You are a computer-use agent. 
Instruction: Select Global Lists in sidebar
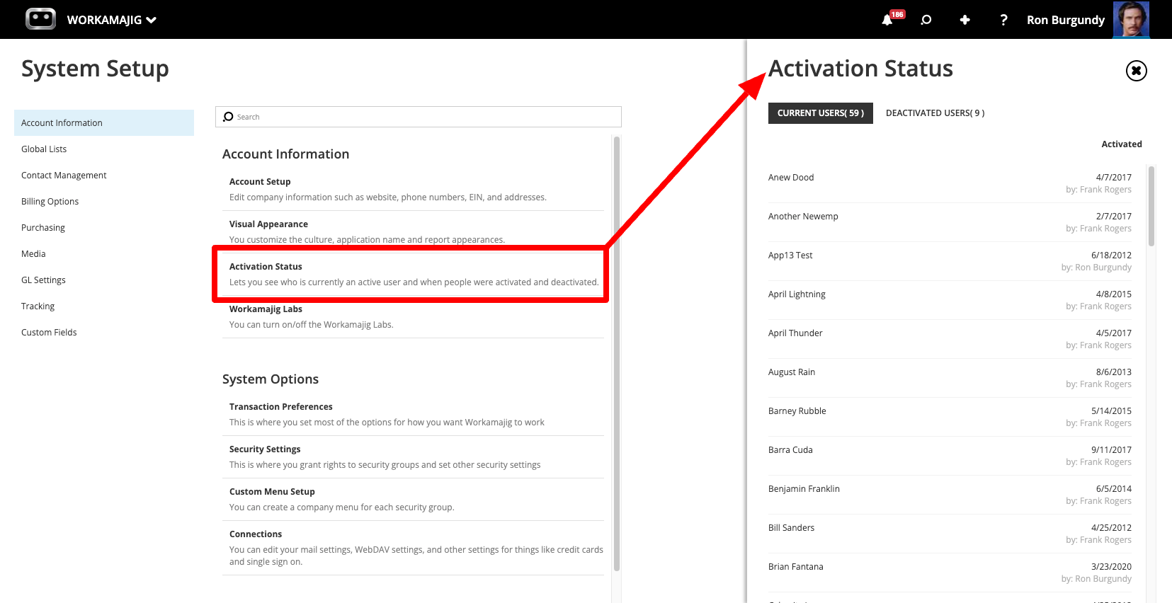point(104,149)
